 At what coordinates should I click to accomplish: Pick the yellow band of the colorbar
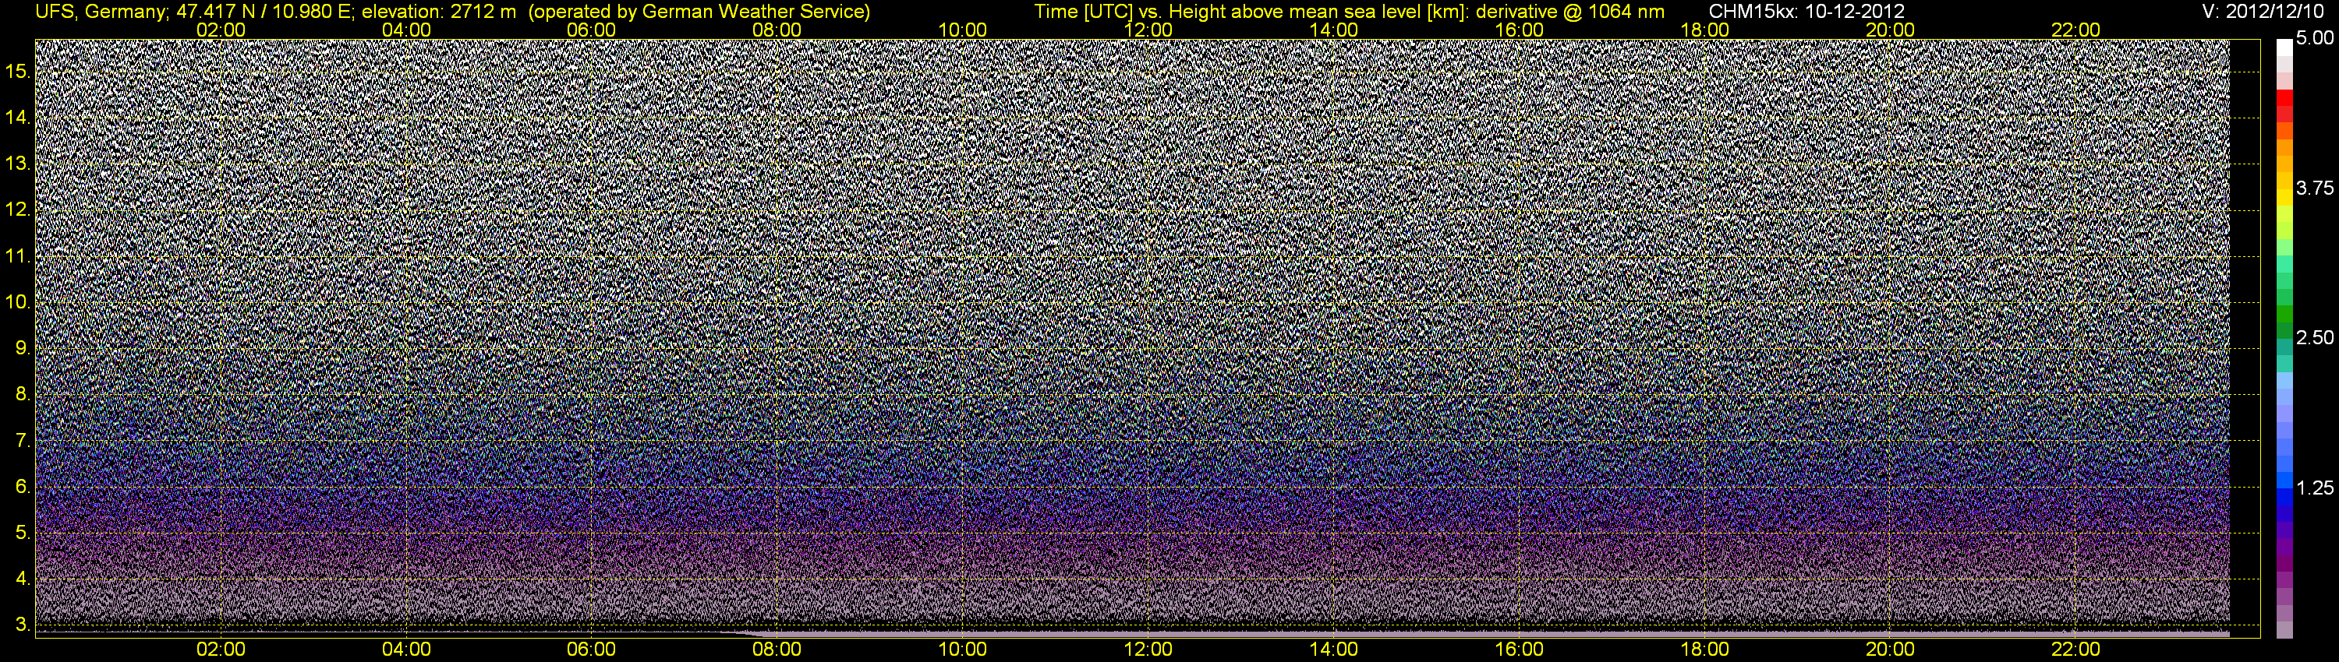point(2284,199)
